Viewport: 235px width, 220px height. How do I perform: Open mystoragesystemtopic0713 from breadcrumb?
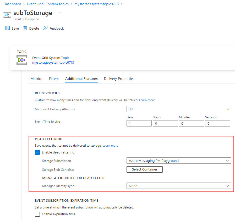coord(96,4)
